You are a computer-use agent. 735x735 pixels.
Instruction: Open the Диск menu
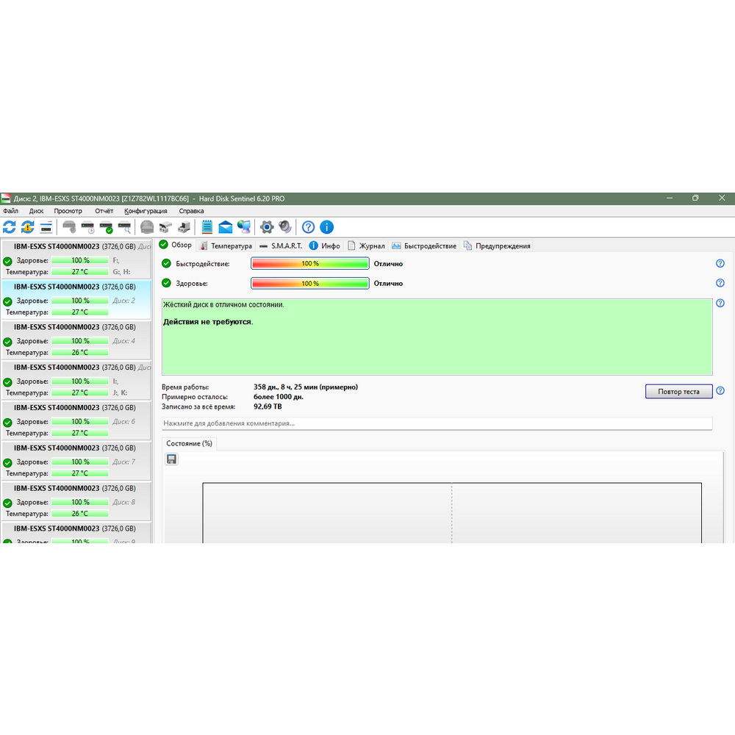(x=36, y=211)
